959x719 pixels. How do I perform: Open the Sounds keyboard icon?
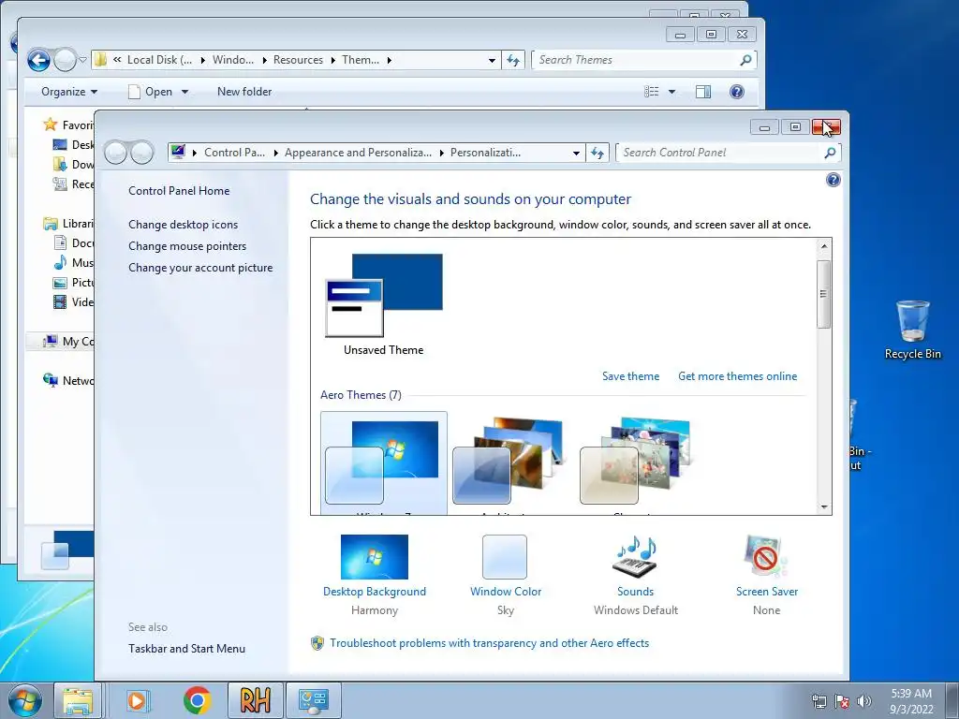(635, 556)
